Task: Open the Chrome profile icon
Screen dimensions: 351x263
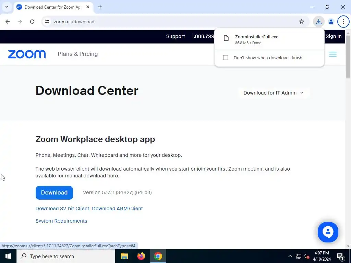Action: pos(331,22)
